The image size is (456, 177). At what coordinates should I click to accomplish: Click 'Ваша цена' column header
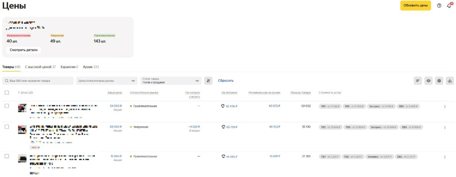point(114,93)
